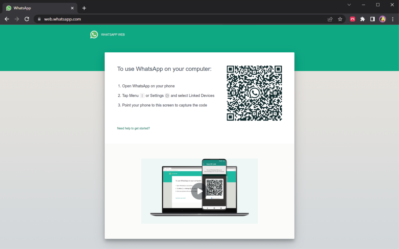Click the red phone extension icon

click(x=353, y=19)
